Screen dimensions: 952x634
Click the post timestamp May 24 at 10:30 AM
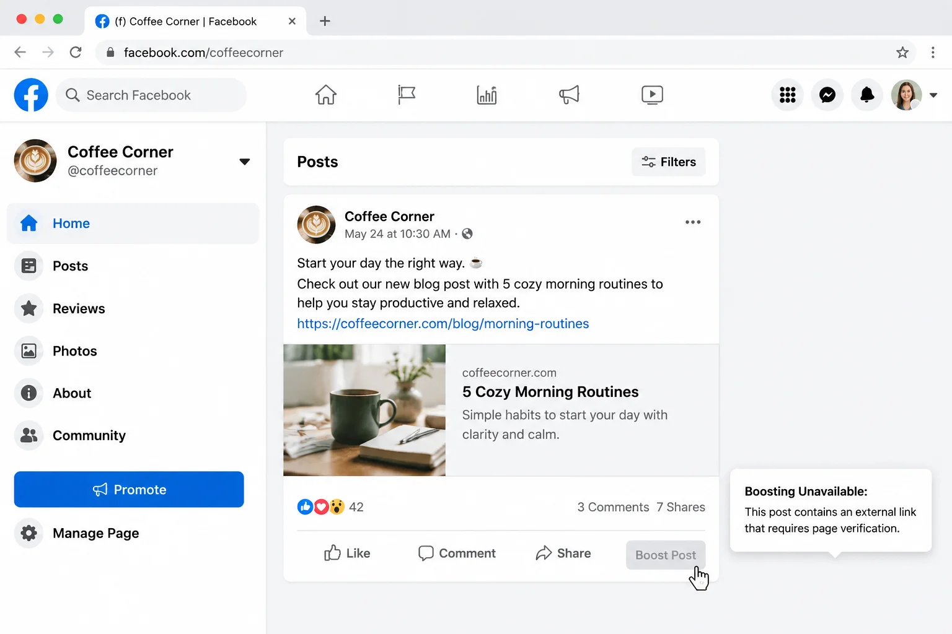[397, 234]
